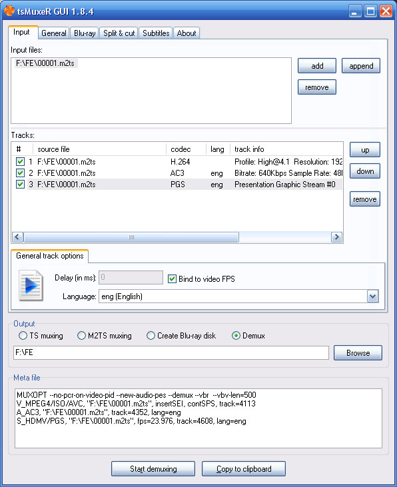Select M2TS muxing output option
Viewport: 397px width, 487px height.
(81, 336)
